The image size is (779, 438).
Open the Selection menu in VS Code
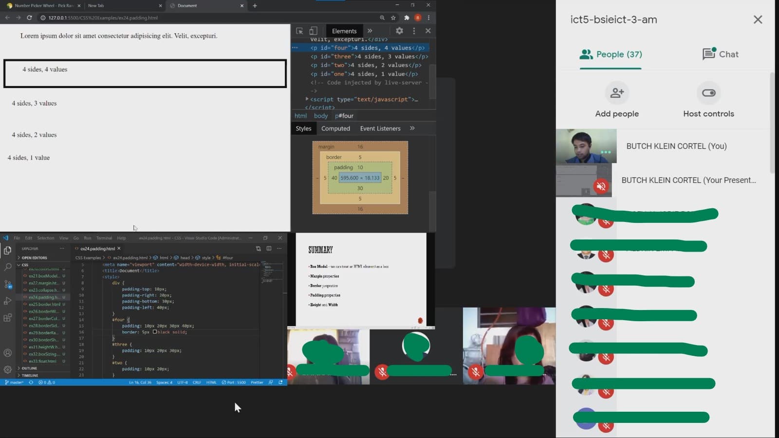pyautogui.click(x=46, y=238)
